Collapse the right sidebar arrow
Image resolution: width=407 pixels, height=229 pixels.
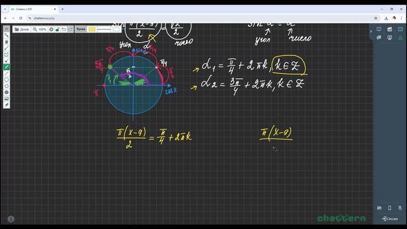[x=371, y=31]
